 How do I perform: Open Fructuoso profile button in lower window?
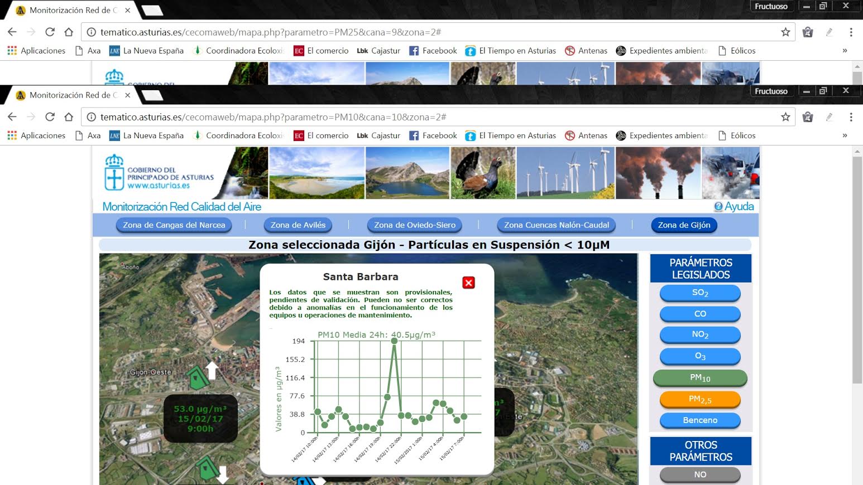click(771, 91)
